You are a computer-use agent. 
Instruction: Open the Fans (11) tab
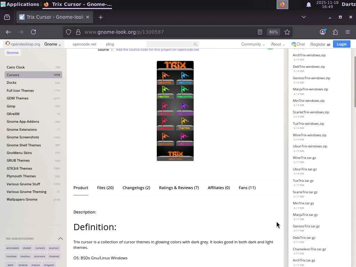click(247, 188)
